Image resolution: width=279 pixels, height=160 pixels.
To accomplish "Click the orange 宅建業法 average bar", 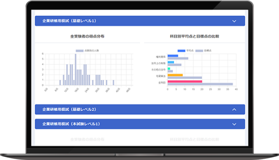I will click(175, 75).
